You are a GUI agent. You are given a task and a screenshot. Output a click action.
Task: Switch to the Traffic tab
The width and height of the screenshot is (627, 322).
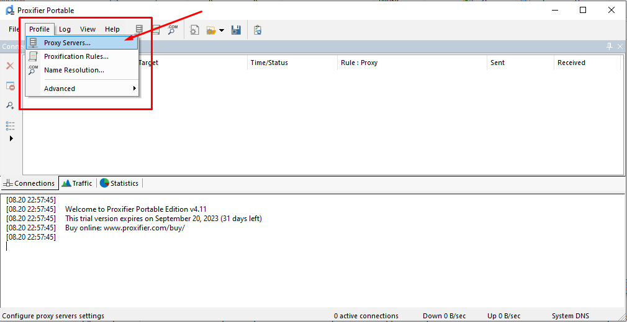pyautogui.click(x=78, y=183)
